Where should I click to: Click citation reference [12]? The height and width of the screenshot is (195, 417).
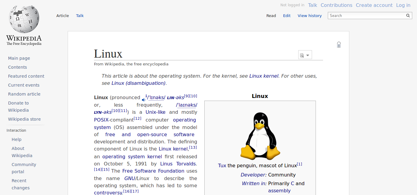[138, 119]
